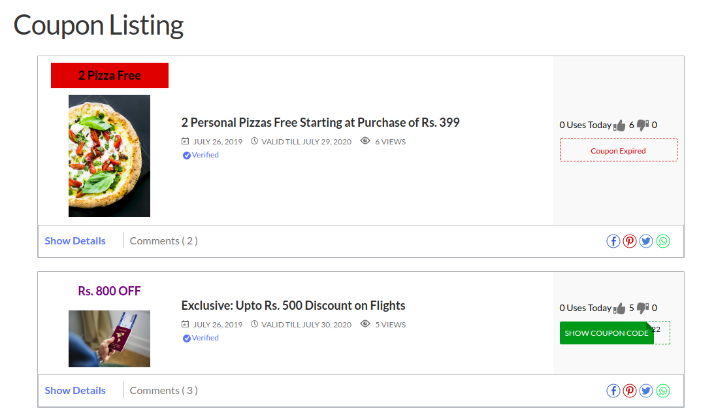Dislike the flights discount coupon
716x413 pixels.
click(x=643, y=308)
